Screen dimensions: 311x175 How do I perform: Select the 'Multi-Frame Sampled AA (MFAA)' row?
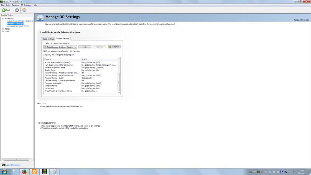click(81, 62)
